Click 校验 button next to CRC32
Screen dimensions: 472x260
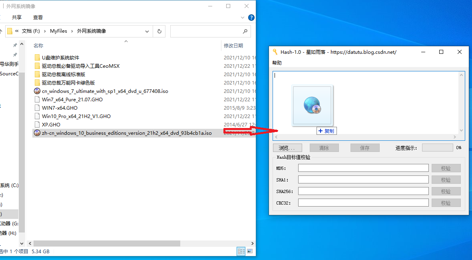(x=446, y=203)
